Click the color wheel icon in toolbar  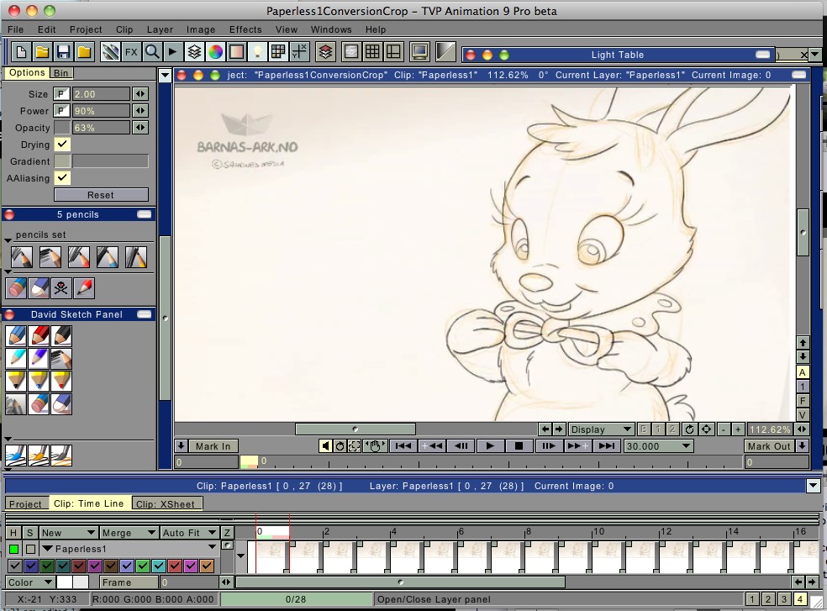(x=215, y=52)
